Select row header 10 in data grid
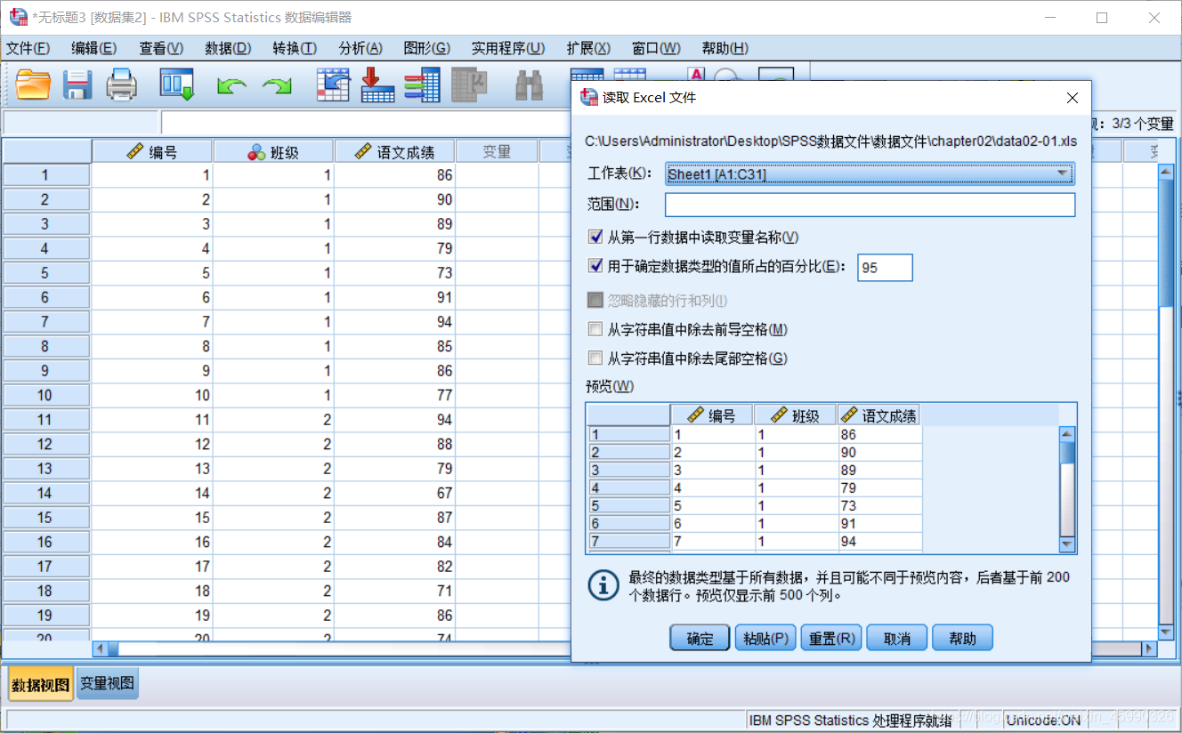1182x733 pixels. [x=46, y=395]
